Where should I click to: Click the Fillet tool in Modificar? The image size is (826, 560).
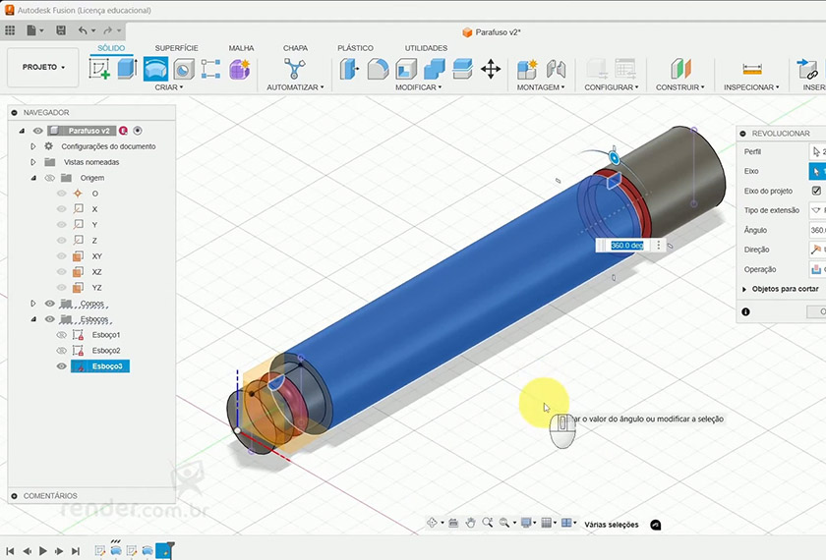tap(378, 69)
